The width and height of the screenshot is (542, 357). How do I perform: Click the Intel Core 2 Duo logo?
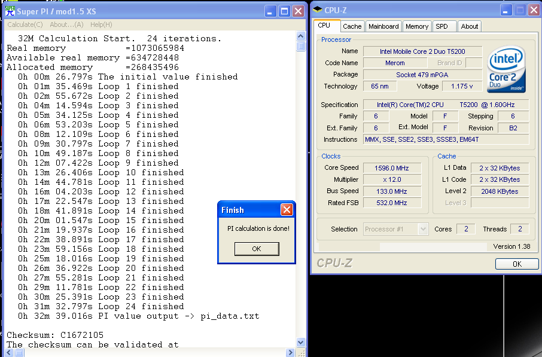[506, 69]
